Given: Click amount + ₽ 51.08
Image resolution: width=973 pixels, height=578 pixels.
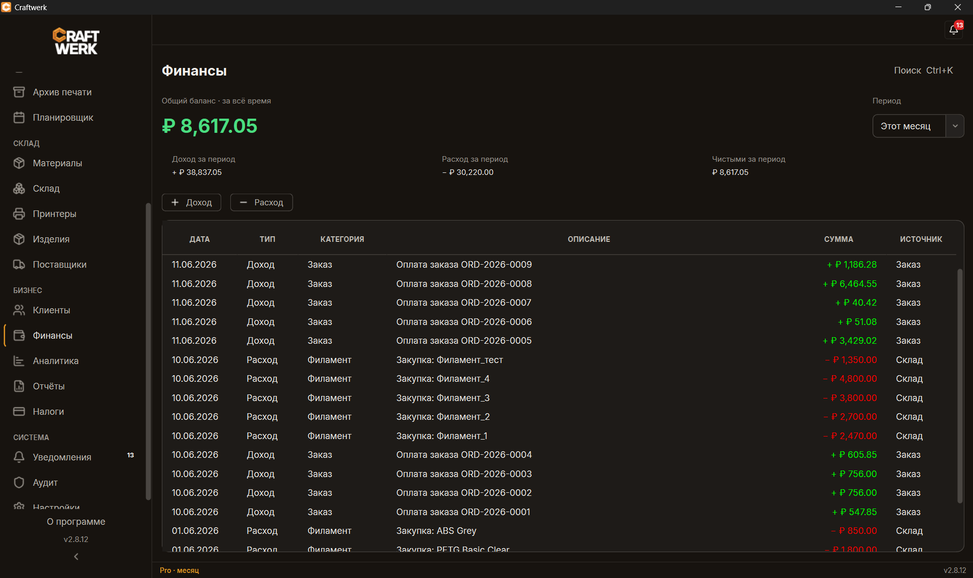Looking at the screenshot, I should (857, 322).
